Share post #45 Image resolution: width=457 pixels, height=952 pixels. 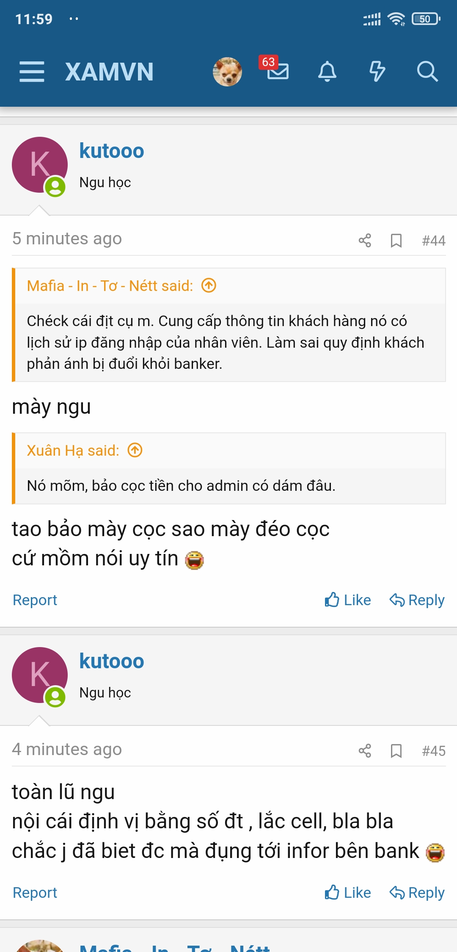click(365, 751)
